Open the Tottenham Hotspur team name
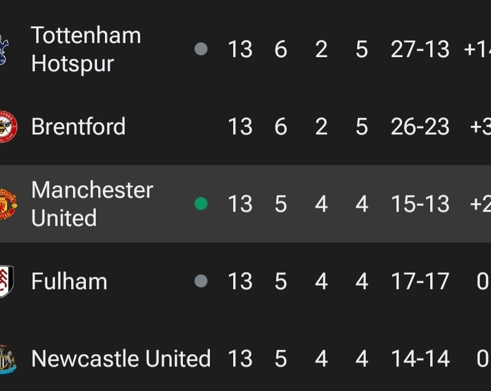 [86, 49]
